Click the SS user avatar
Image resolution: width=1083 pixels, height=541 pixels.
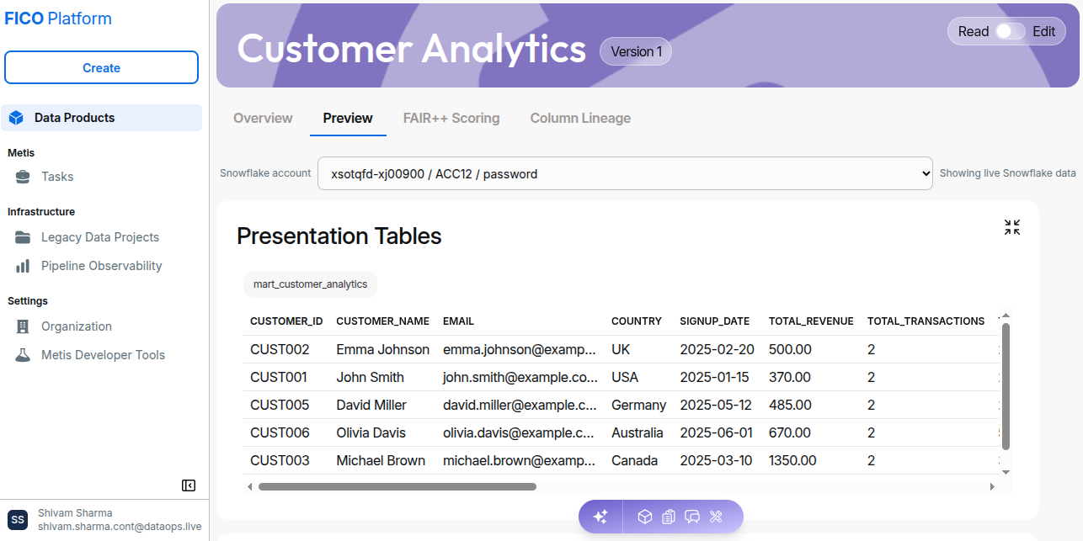tap(18, 520)
